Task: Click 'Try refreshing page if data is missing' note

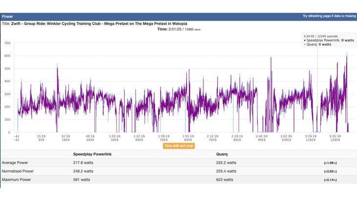Action: point(329,16)
